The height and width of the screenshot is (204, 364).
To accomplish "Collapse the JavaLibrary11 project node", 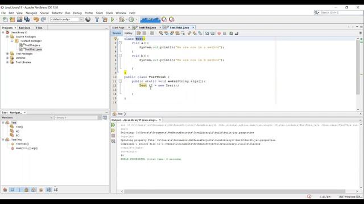I will click(3, 32).
